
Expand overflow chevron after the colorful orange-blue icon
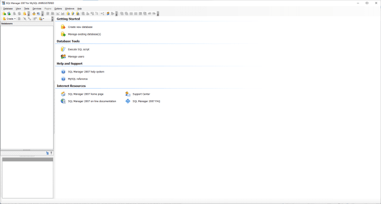pos(116,14)
